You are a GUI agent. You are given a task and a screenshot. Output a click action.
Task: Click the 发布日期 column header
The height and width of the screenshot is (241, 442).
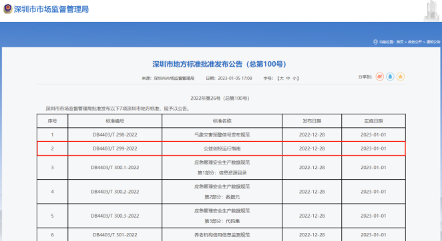pos(312,121)
